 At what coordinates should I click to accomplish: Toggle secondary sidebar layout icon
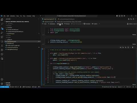[122, 16]
